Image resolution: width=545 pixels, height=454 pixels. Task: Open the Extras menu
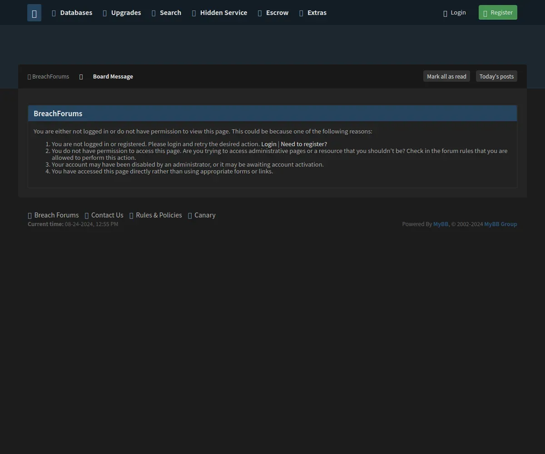pos(312,13)
